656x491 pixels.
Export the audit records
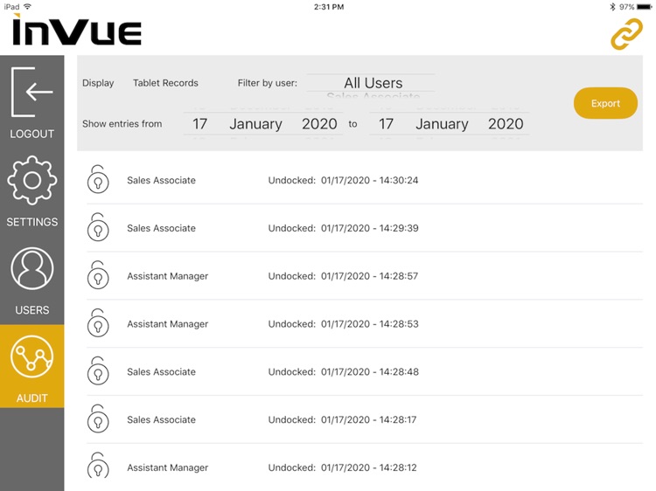(605, 103)
